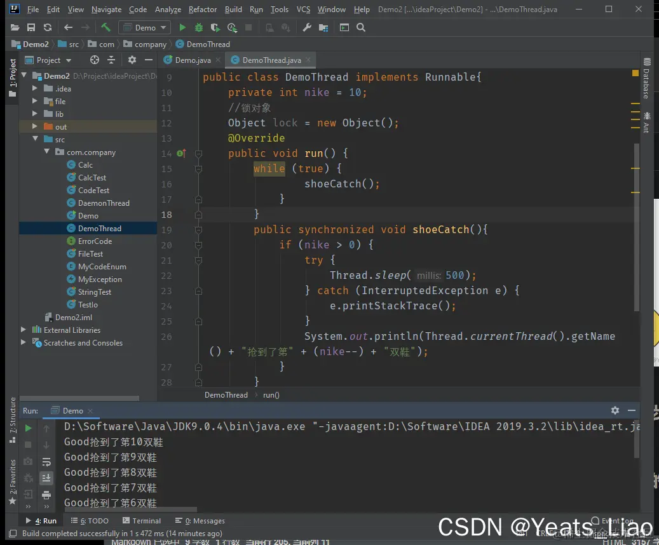Click the print icon in Run panel
The width and height of the screenshot is (659, 545).
click(x=46, y=495)
